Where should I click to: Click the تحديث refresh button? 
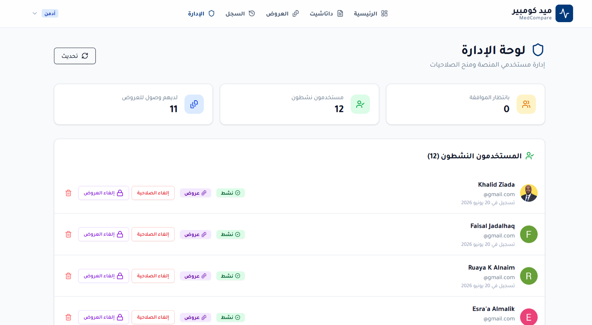[x=75, y=56]
